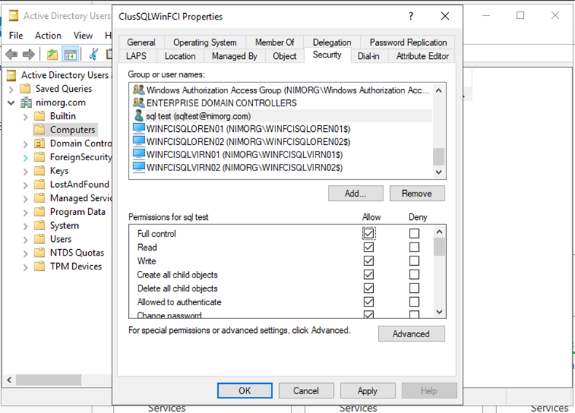Confirm with the OK button
Image resolution: width=575 pixels, height=413 pixels.
(x=245, y=390)
